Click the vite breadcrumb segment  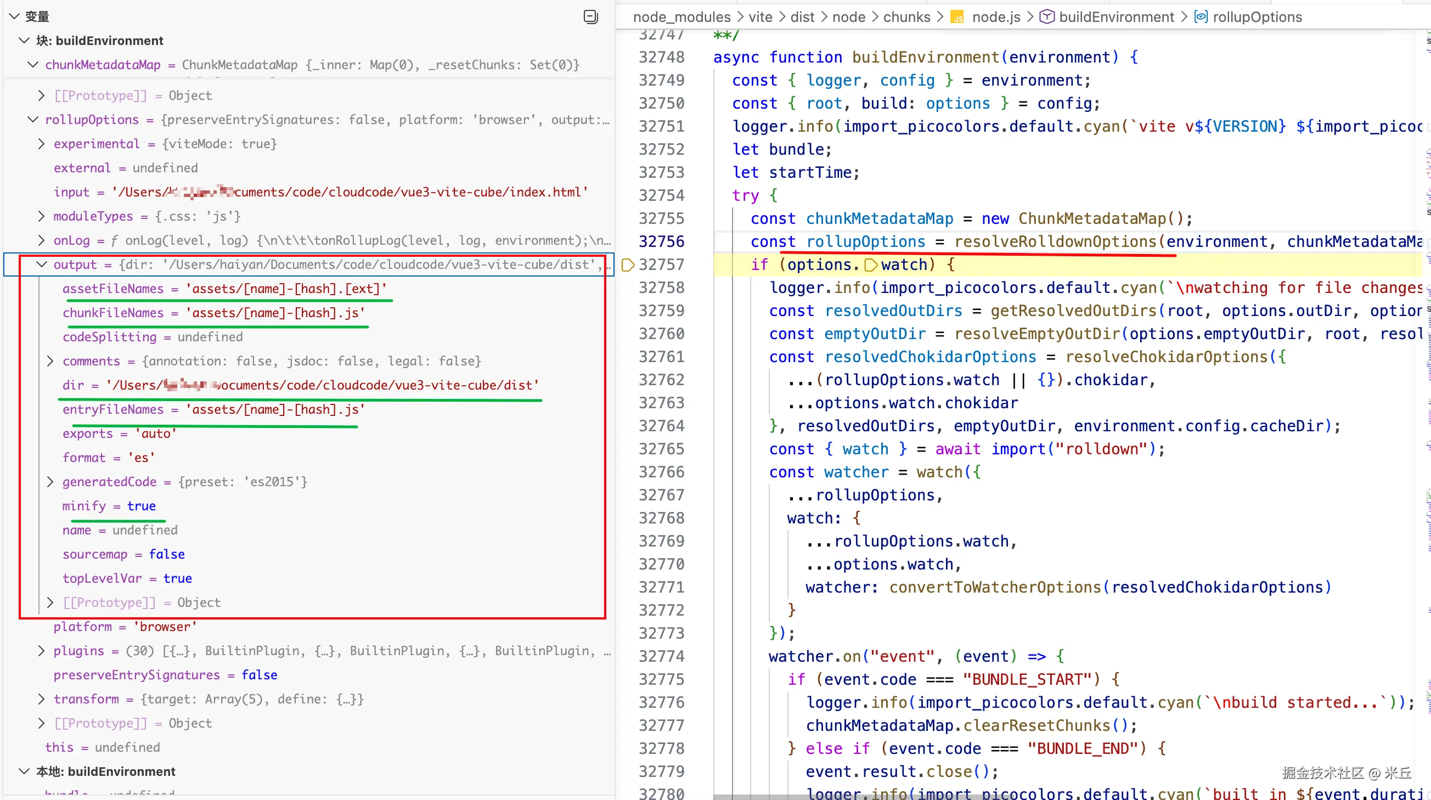click(x=760, y=17)
